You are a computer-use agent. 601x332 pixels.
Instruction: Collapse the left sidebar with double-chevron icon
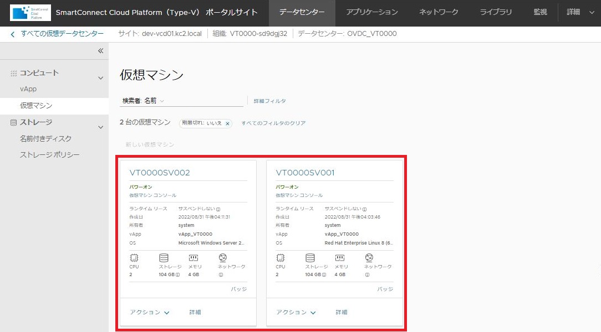coord(100,51)
